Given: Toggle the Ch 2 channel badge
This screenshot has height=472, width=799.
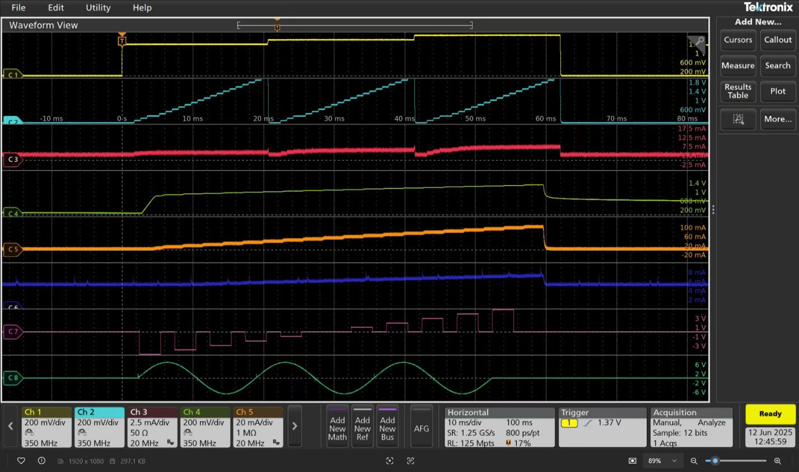Looking at the screenshot, I should click(100, 427).
